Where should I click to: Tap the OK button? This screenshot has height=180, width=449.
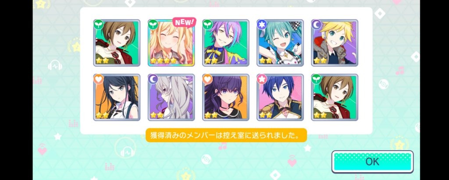click(x=372, y=162)
